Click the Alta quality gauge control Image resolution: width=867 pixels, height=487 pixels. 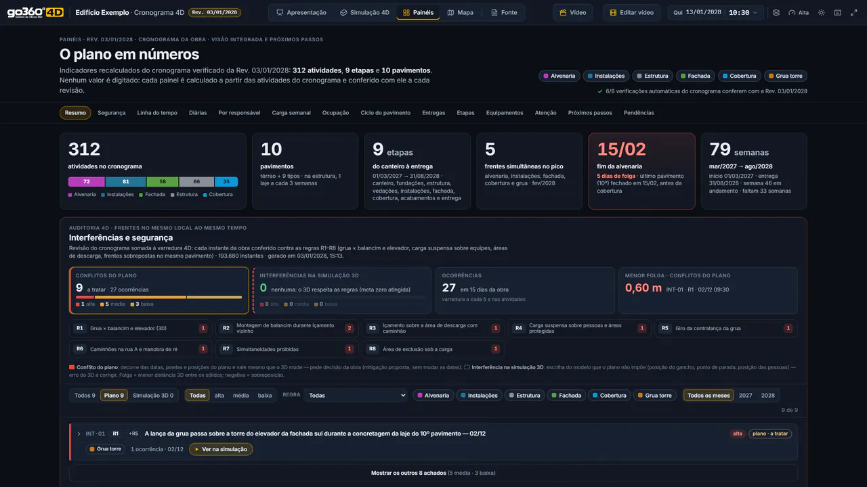tap(799, 12)
